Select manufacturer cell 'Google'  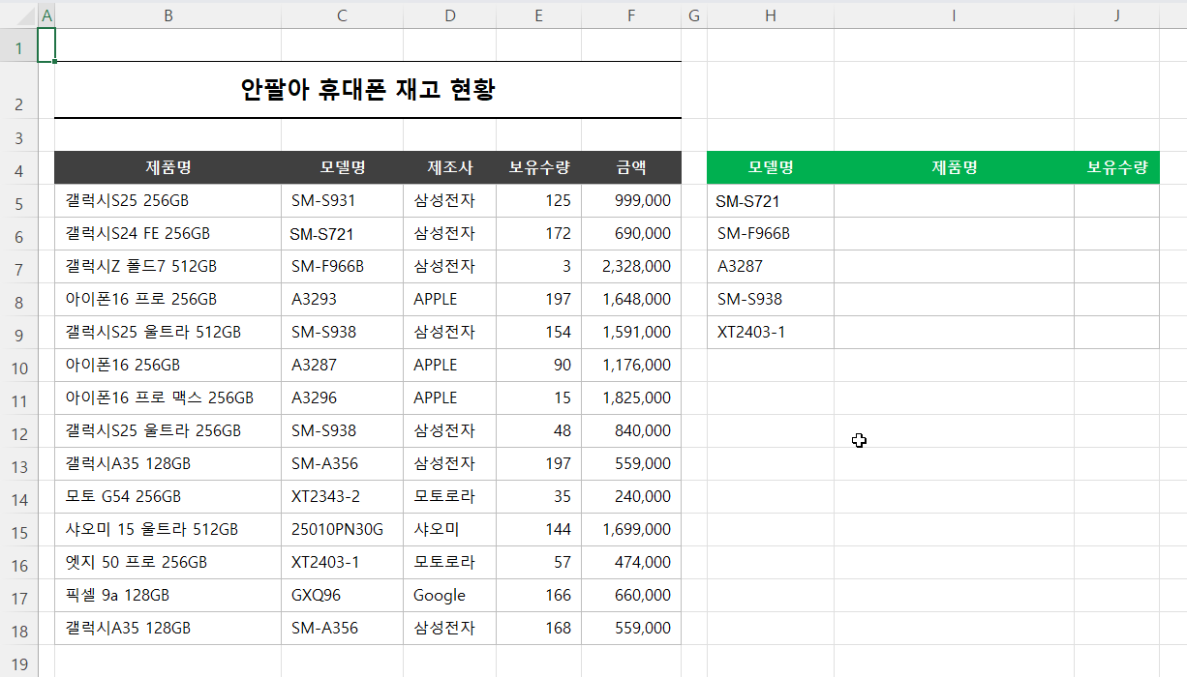450,596
